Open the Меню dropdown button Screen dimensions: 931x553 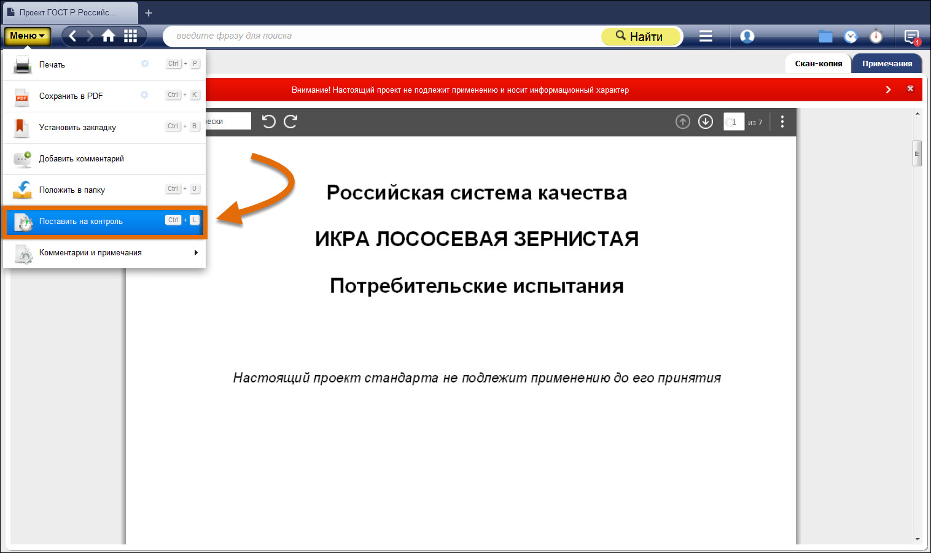pos(28,36)
